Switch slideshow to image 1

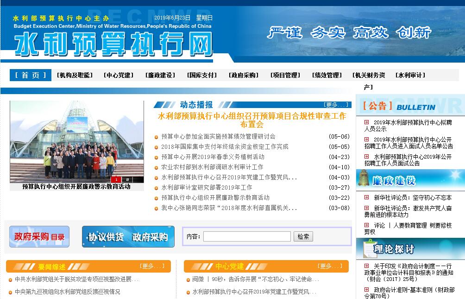click(x=116, y=179)
